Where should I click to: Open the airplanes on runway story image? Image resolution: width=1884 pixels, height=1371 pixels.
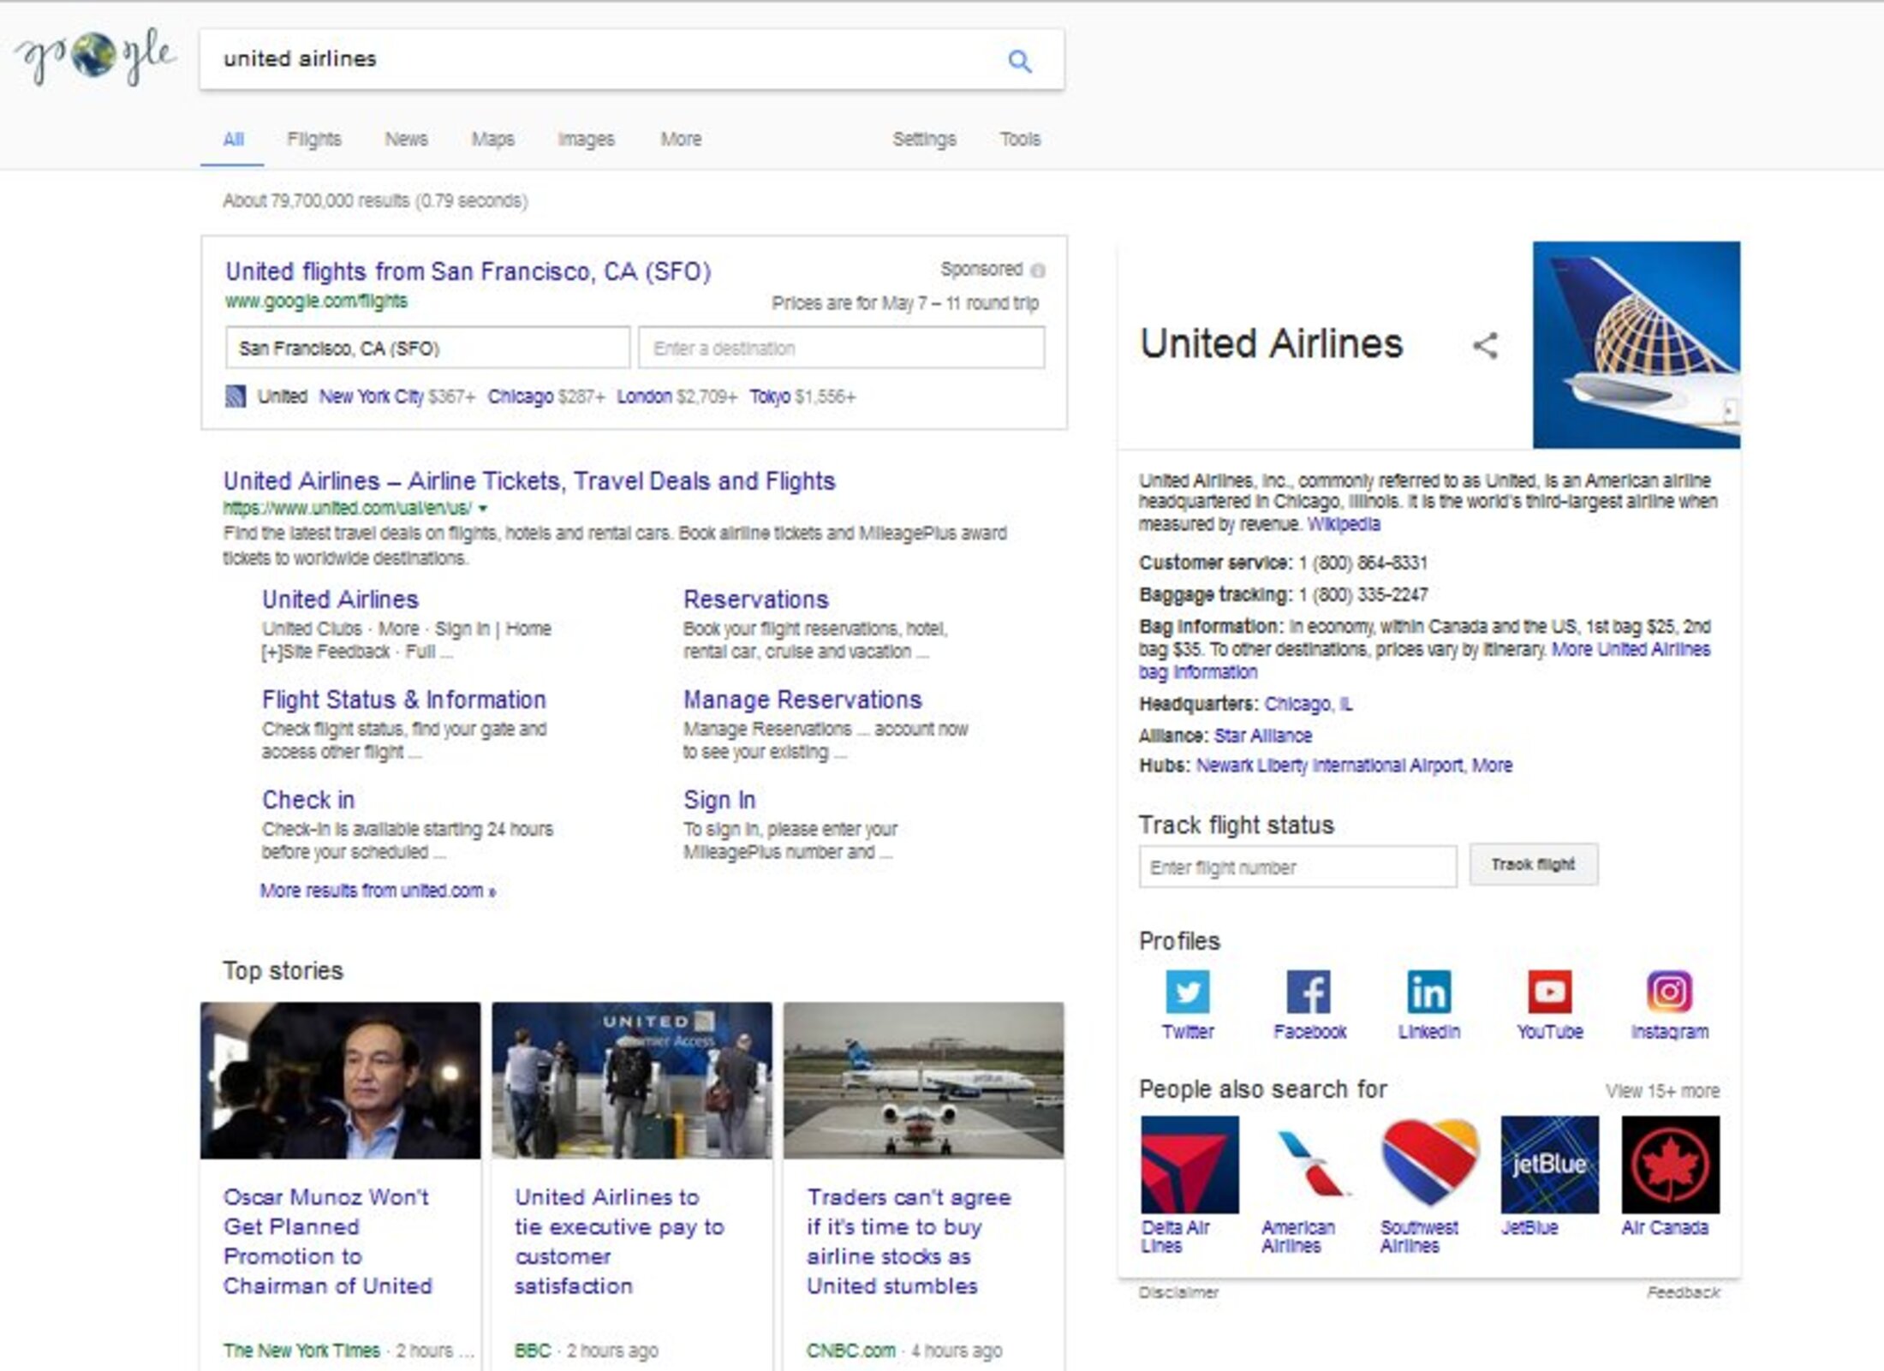tap(924, 1081)
